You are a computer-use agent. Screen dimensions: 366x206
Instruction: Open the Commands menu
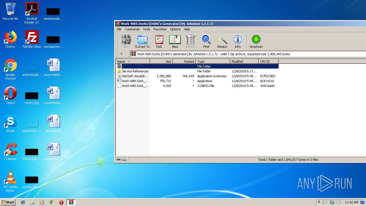click(132, 29)
